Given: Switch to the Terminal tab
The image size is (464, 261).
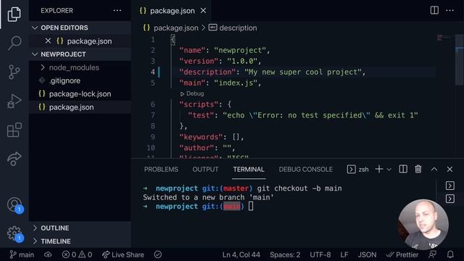Looking at the screenshot, I should pyautogui.click(x=249, y=169).
